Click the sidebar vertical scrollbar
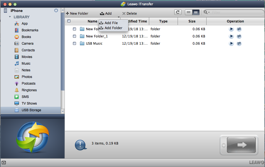This screenshot has width=265, height=167. 63,55
